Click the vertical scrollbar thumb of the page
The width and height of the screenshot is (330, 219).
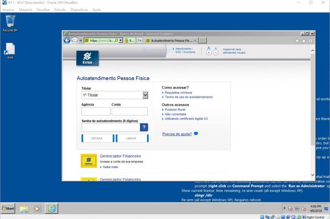313,99
